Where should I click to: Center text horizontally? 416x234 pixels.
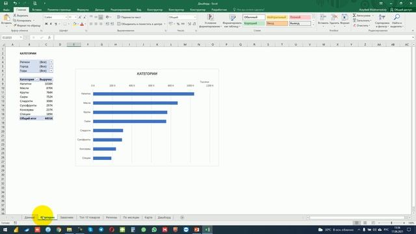(96, 24)
